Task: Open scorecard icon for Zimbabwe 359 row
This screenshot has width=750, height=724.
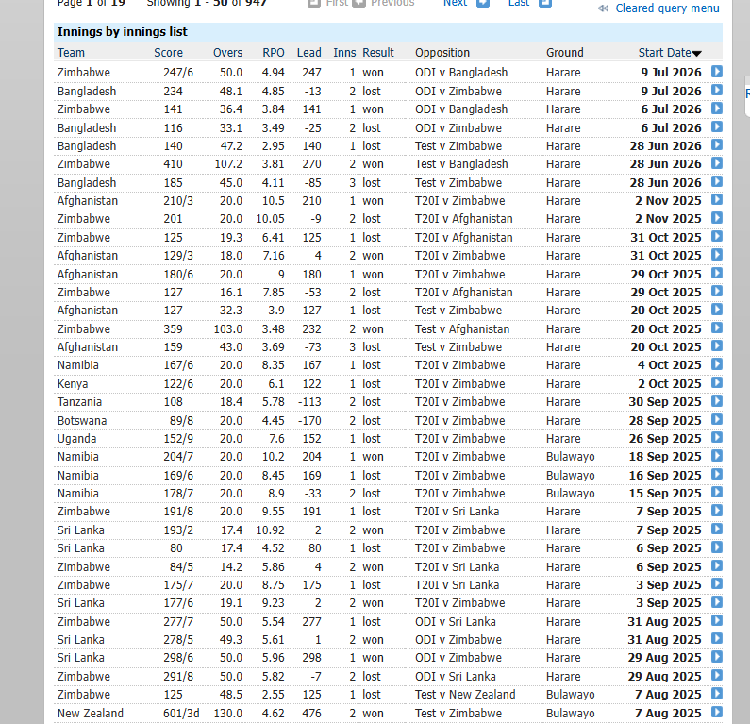Action: click(x=717, y=328)
